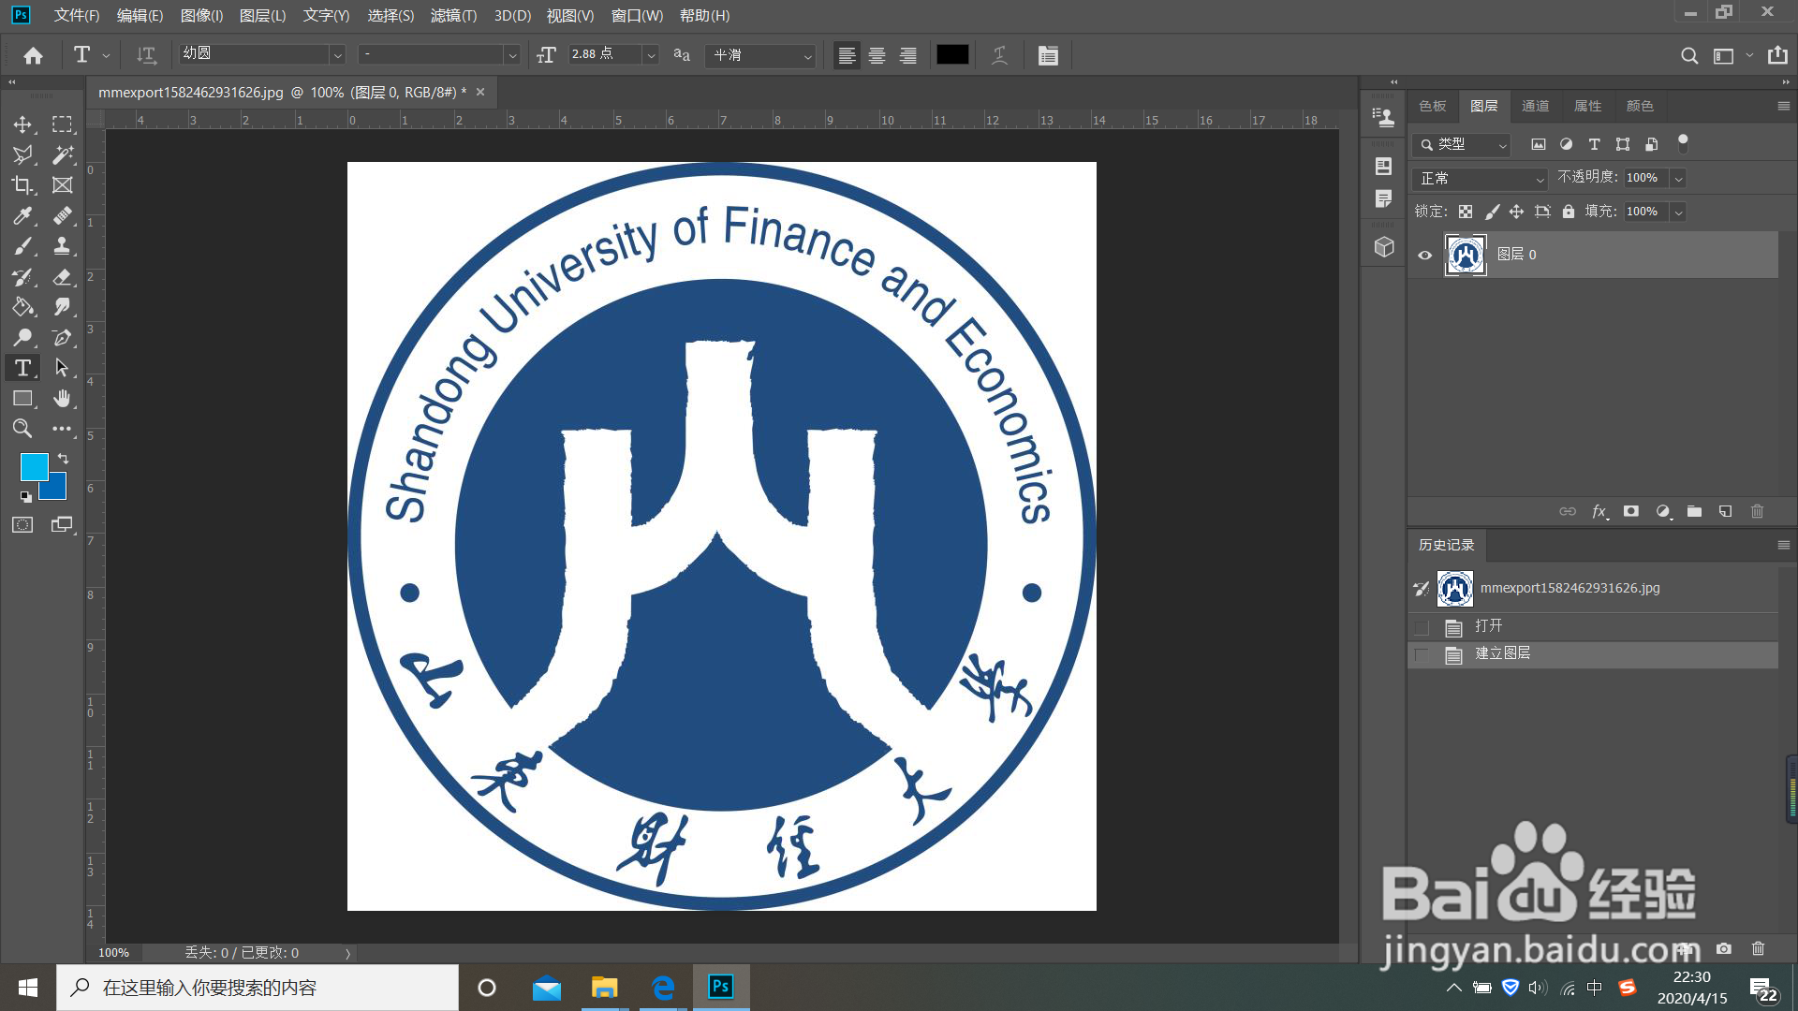Select the Path Selection tool
Viewport: 1798px width, 1011px height.
(x=62, y=368)
